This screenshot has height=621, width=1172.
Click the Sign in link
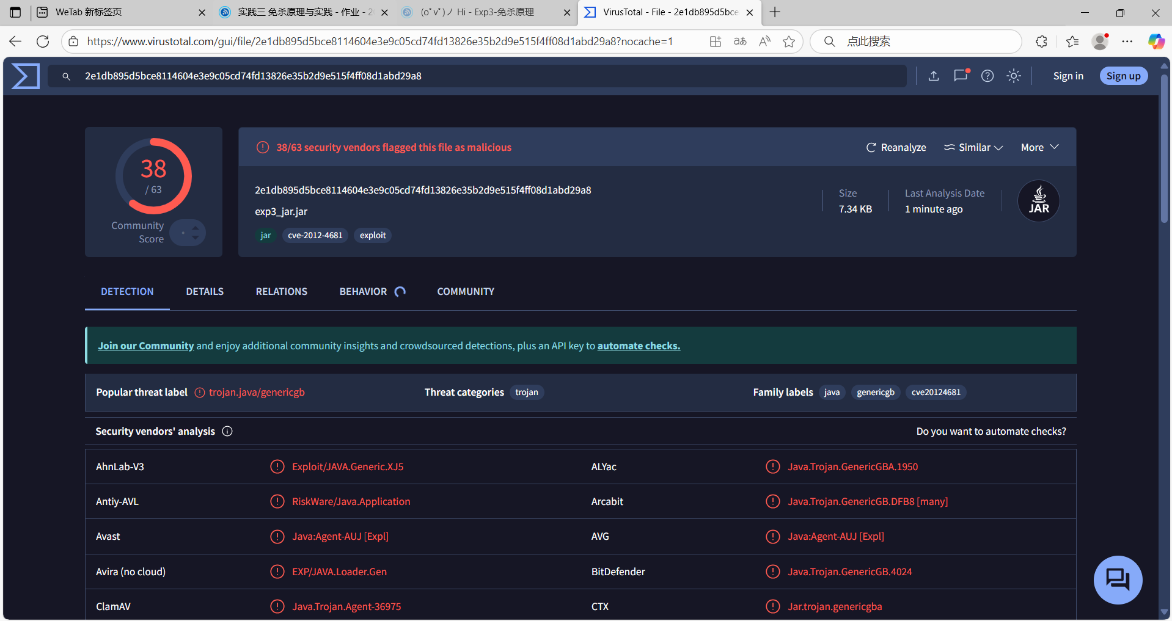(x=1068, y=76)
